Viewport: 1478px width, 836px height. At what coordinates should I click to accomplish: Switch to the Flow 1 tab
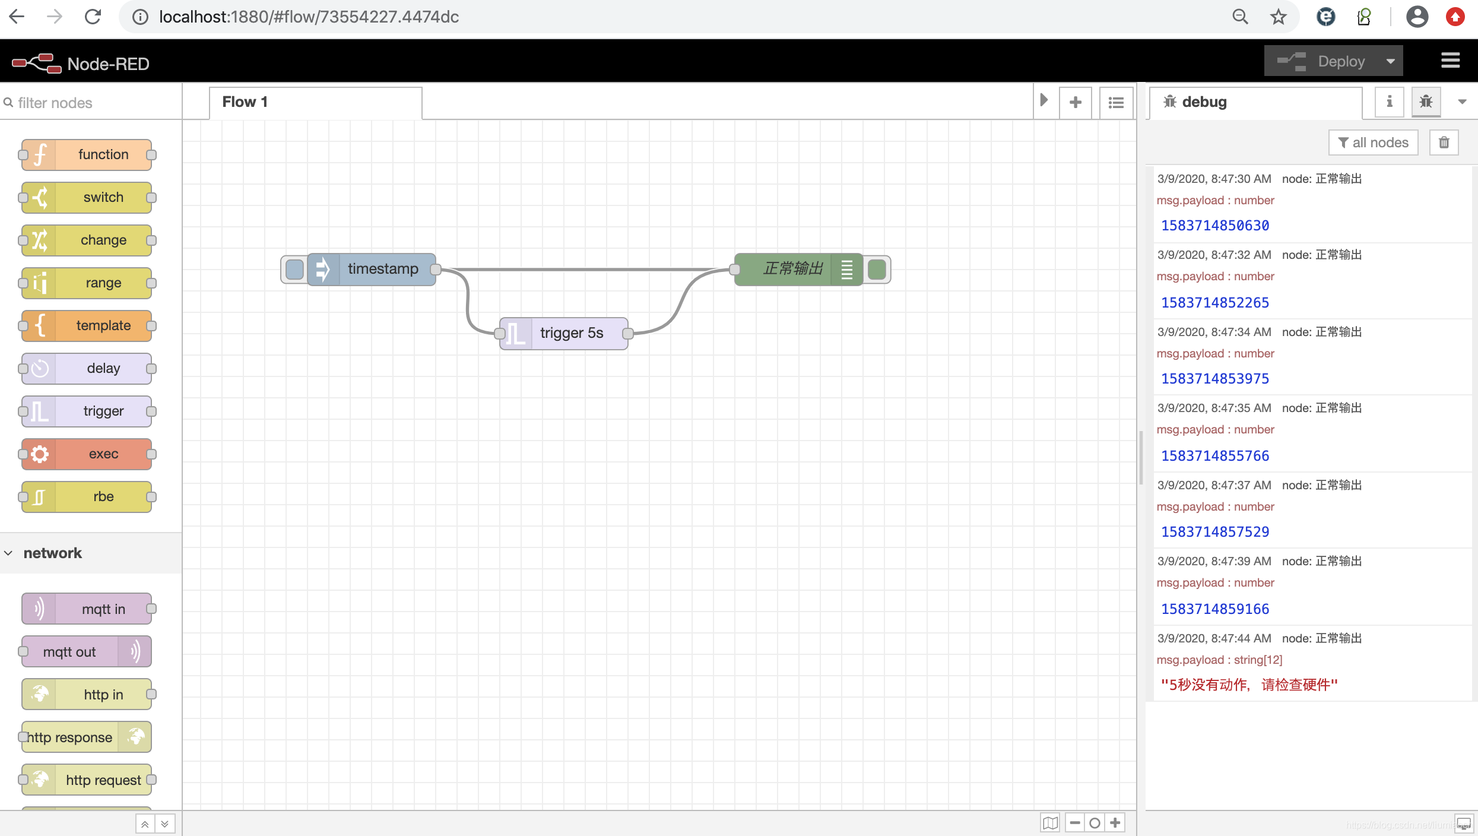316,102
